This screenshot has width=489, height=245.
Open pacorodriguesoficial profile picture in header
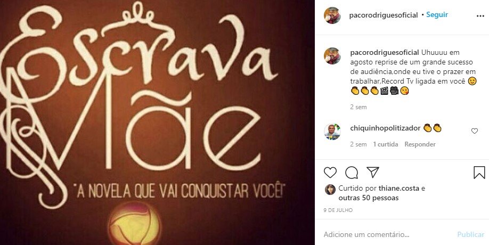point(332,15)
